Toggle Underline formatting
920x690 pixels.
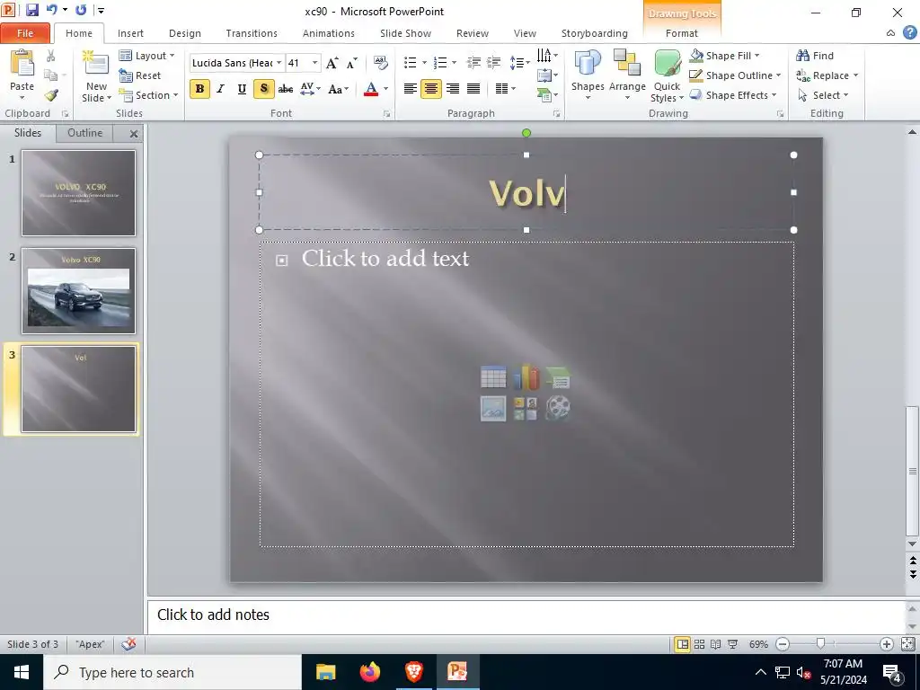coord(242,89)
